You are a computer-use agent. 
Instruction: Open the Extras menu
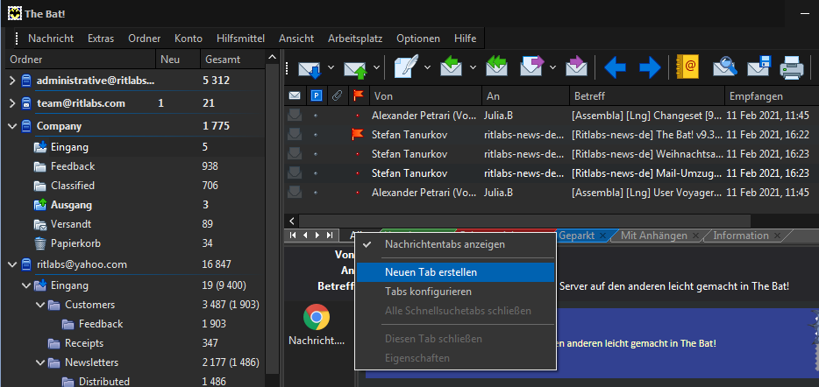click(x=101, y=39)
